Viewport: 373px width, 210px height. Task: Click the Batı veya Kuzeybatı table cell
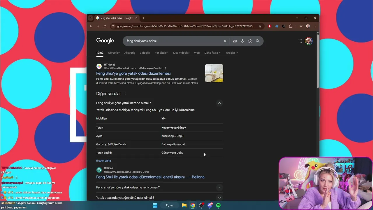click(x=173, y=144)
